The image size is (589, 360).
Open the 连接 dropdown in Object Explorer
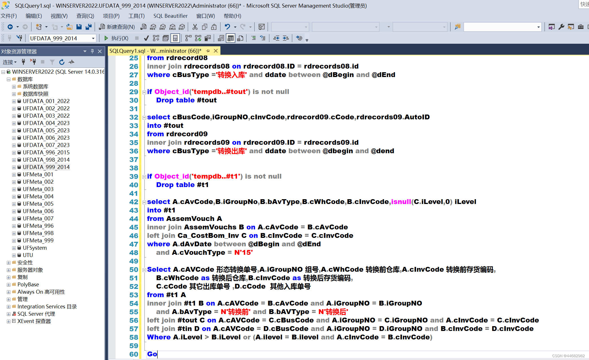tap(10, 62)
